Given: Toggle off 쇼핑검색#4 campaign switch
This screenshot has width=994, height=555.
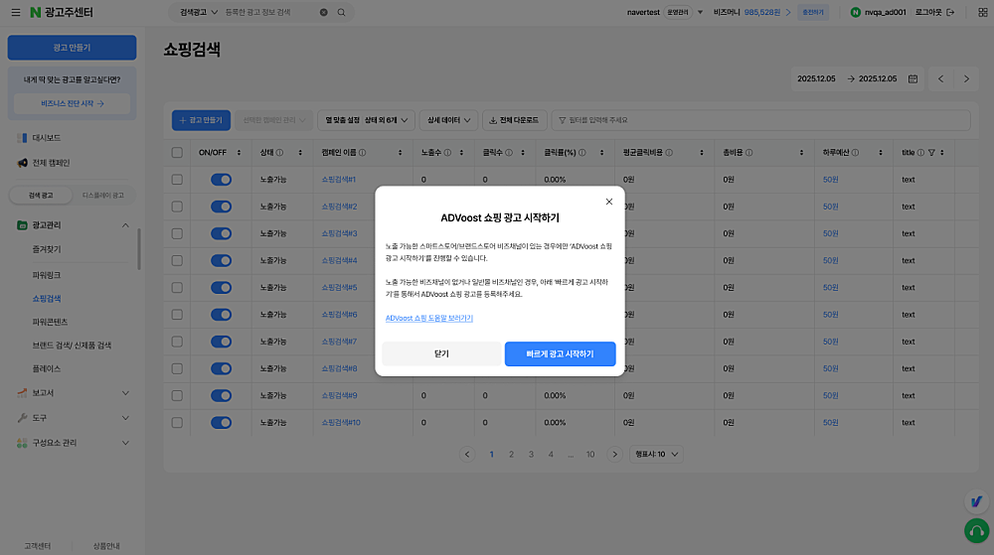Looking at the screenshot, I should coord(222,260).
